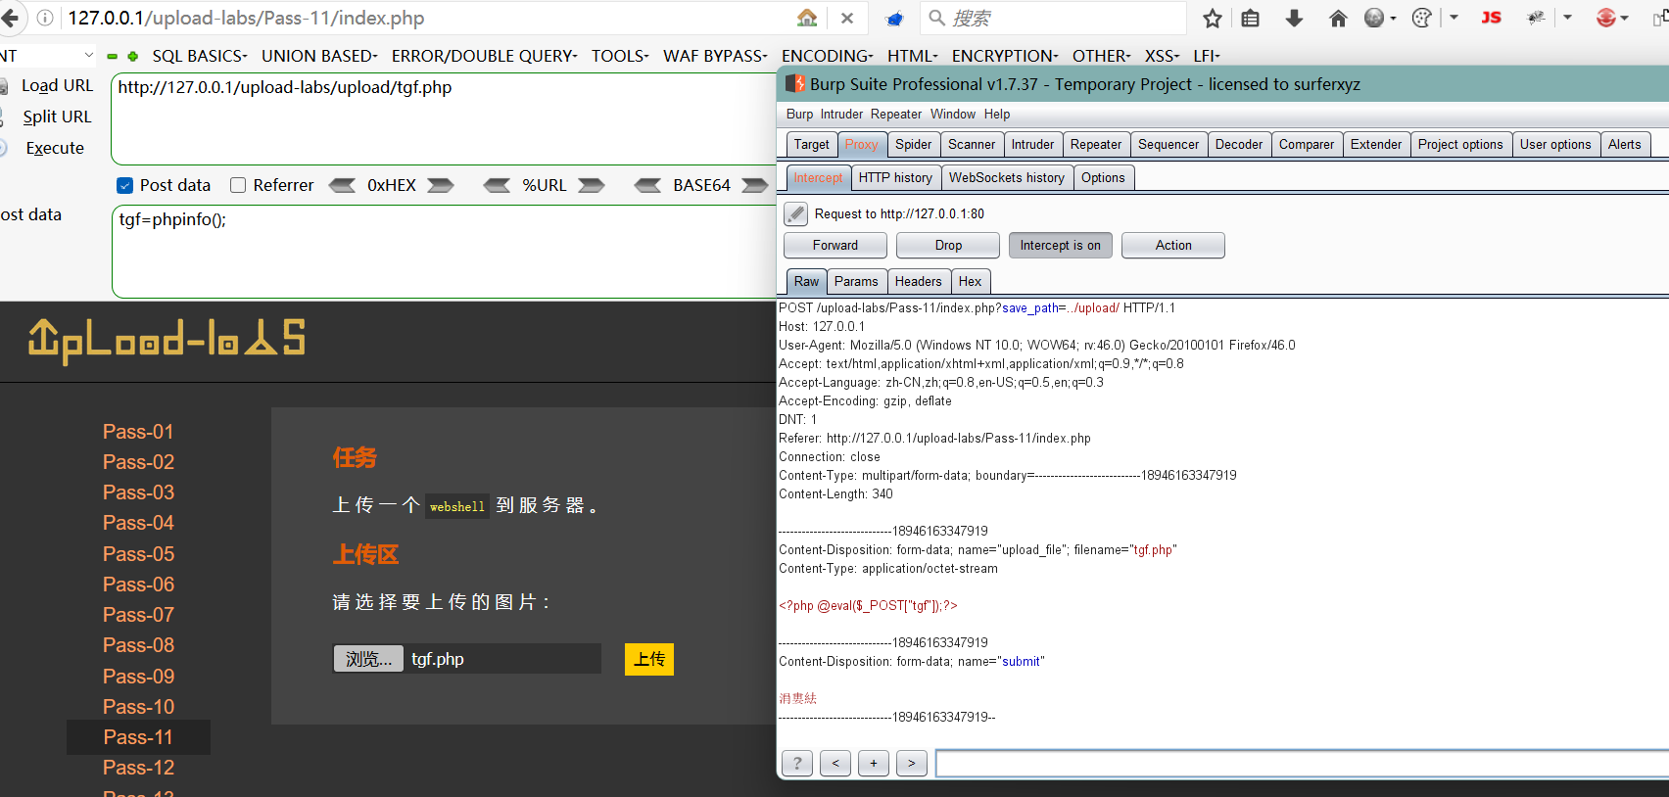Switch to the Repeater tab in Burp
This screenshot has height=797, width=1669.
[x=1095, y=144]
